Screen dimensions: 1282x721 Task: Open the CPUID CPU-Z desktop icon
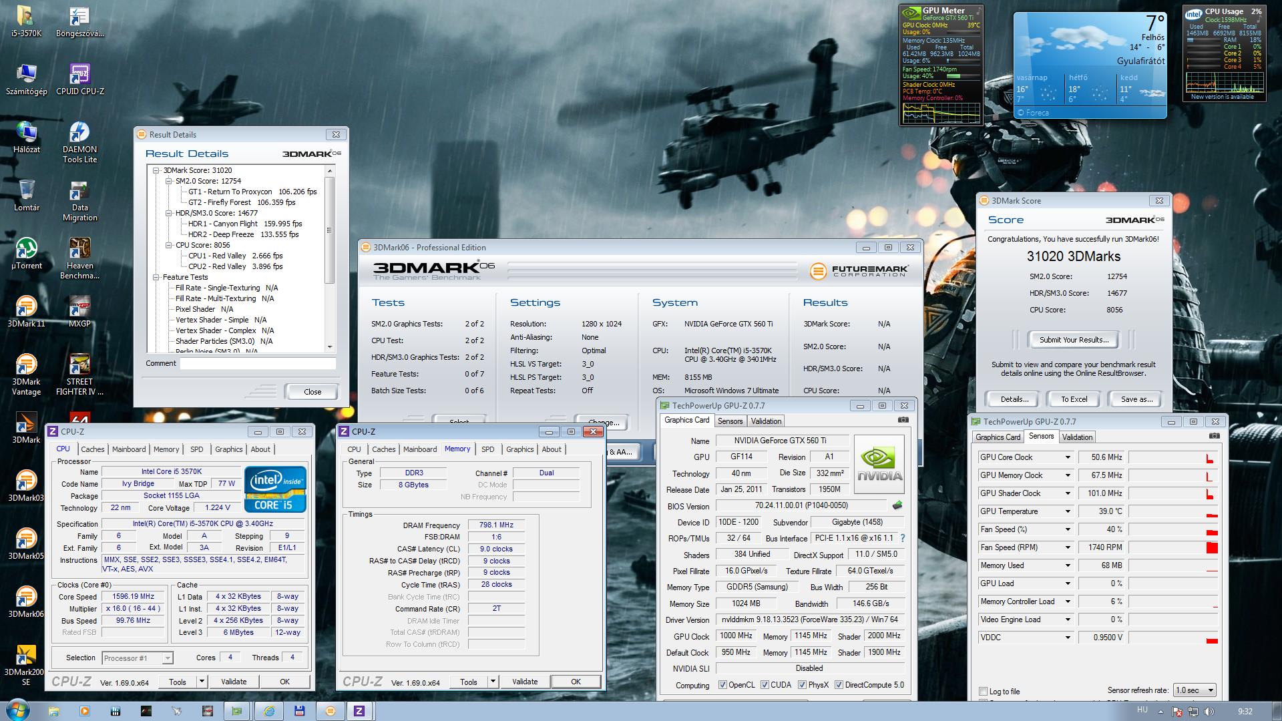click(x=79, y=79)
